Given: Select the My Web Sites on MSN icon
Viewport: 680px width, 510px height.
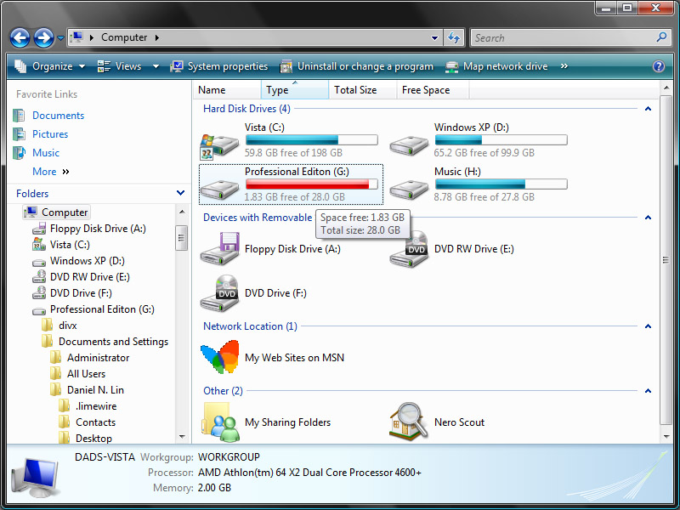Looking at the screenshot, I should (219, 357).
